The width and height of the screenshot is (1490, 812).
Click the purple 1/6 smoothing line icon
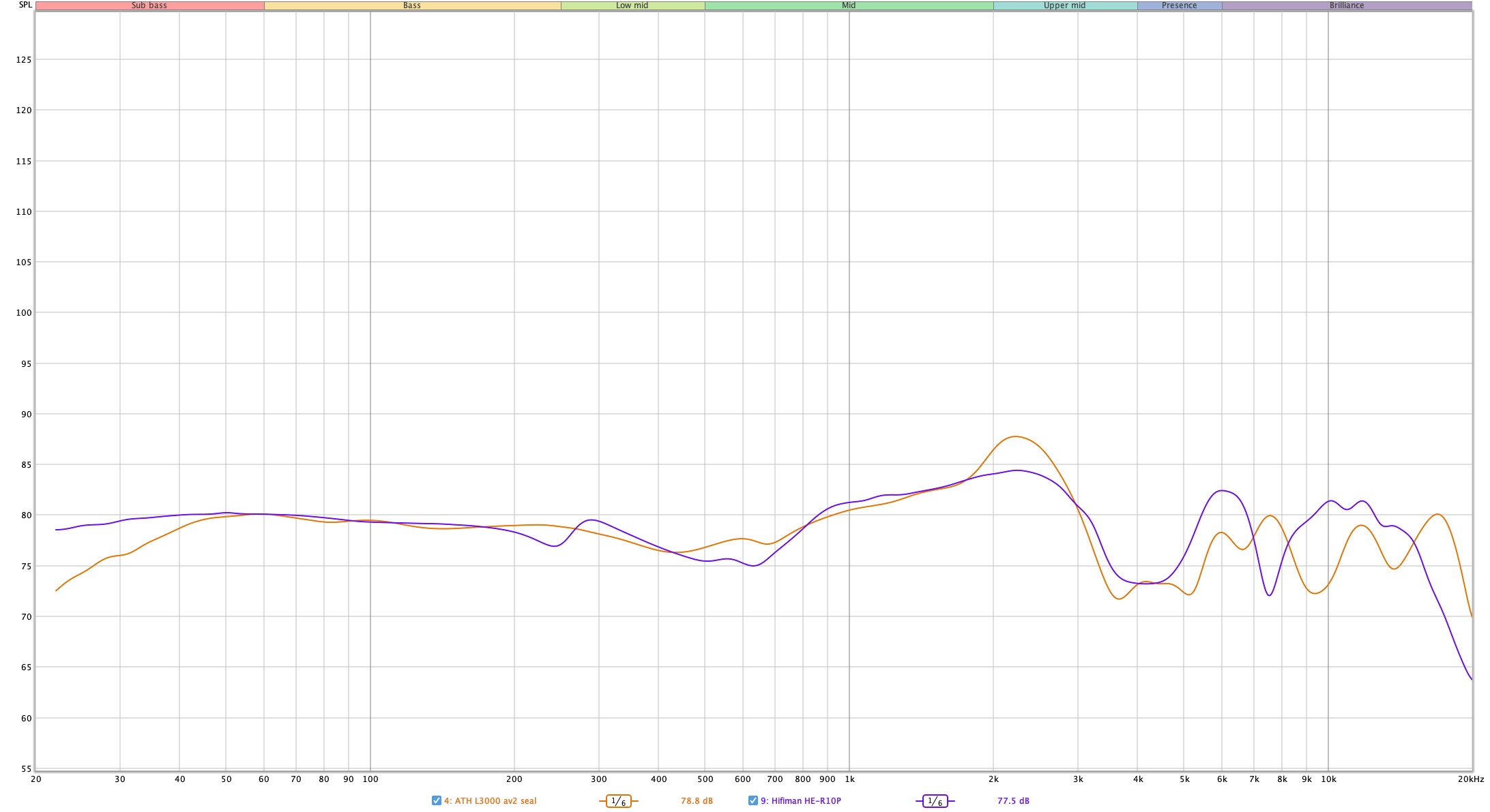pos(935,801)
